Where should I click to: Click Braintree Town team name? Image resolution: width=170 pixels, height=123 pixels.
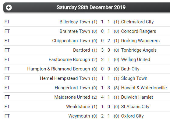coord(75,31)
